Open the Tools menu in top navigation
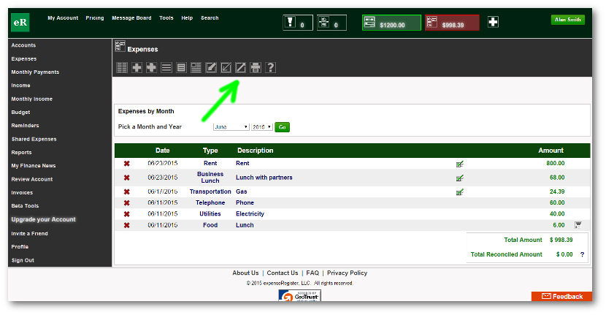This screenshot has width=606, height=315. coord(166,18)
